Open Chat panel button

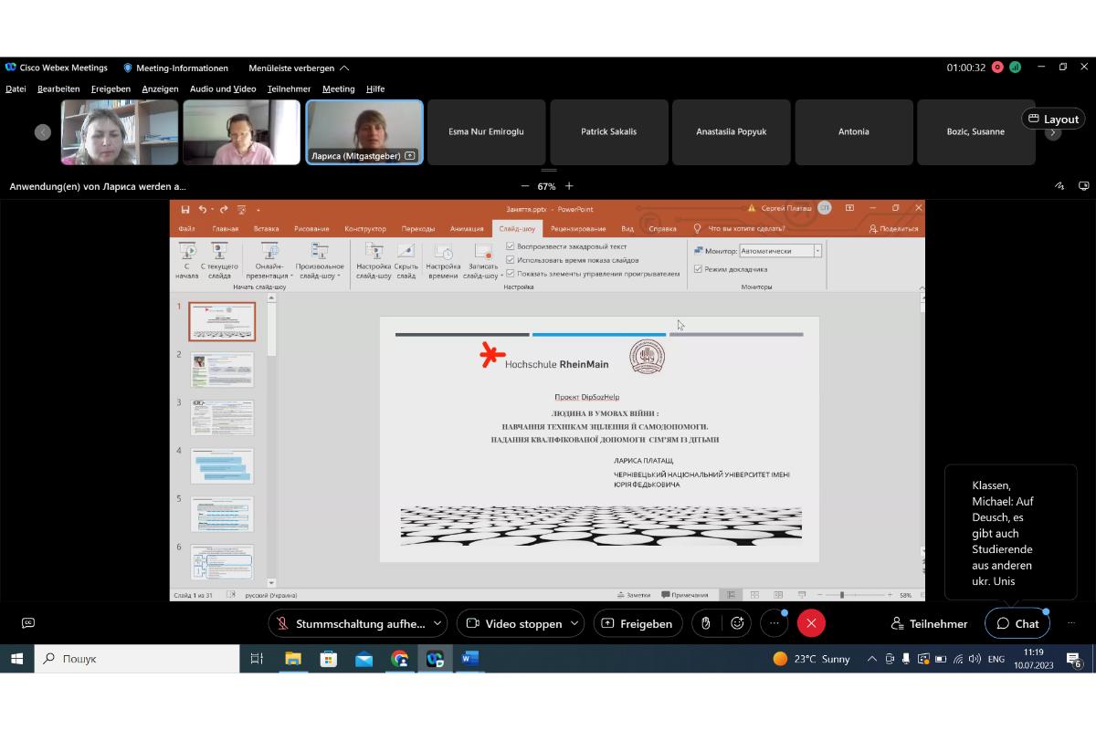pyautogui.click(x=1017, y=623)
